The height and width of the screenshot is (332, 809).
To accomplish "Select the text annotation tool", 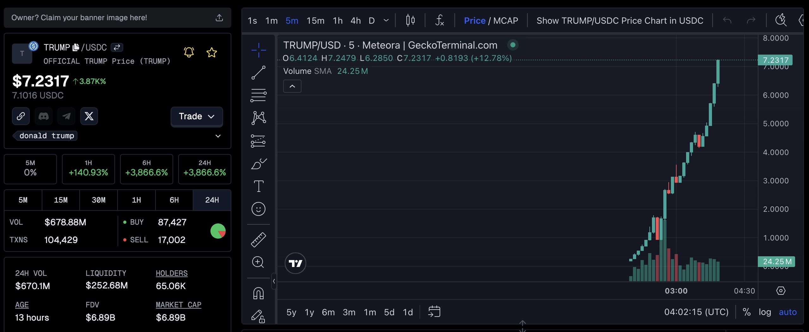I will (259, 186).
